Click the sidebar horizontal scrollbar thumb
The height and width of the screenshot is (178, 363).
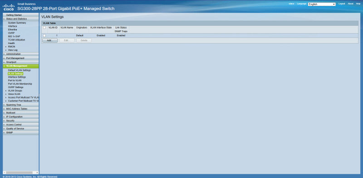19,173
